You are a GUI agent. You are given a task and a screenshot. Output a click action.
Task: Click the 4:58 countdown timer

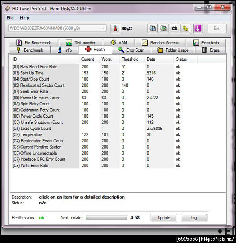[x=135, y=218]
